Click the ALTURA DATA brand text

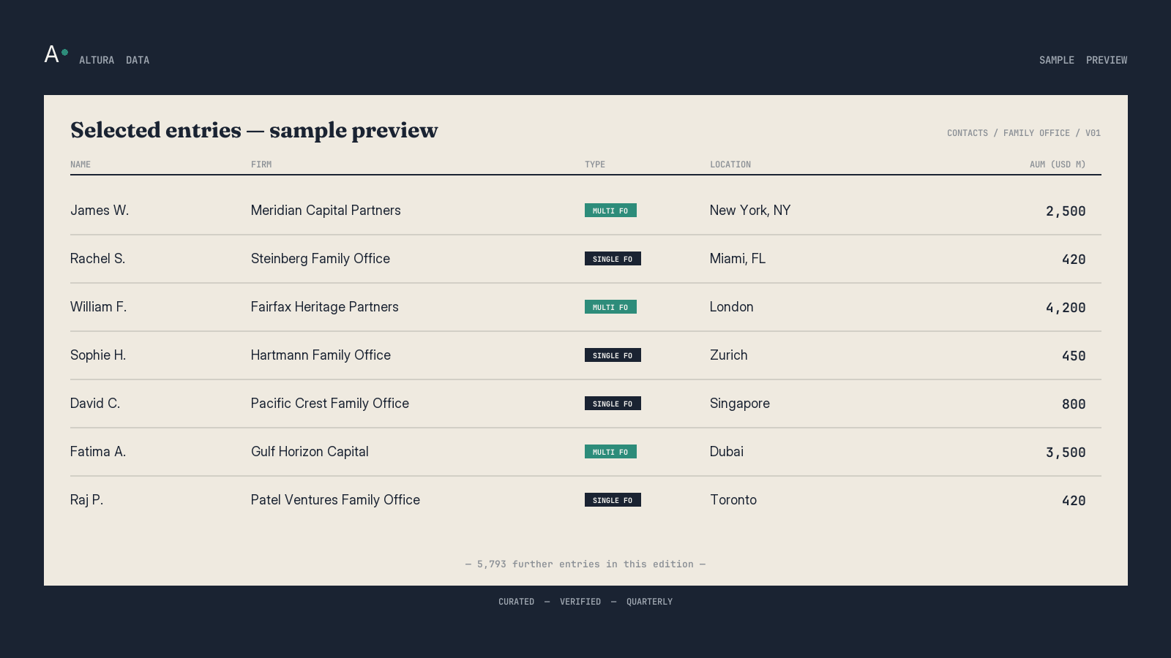point(114,60)
